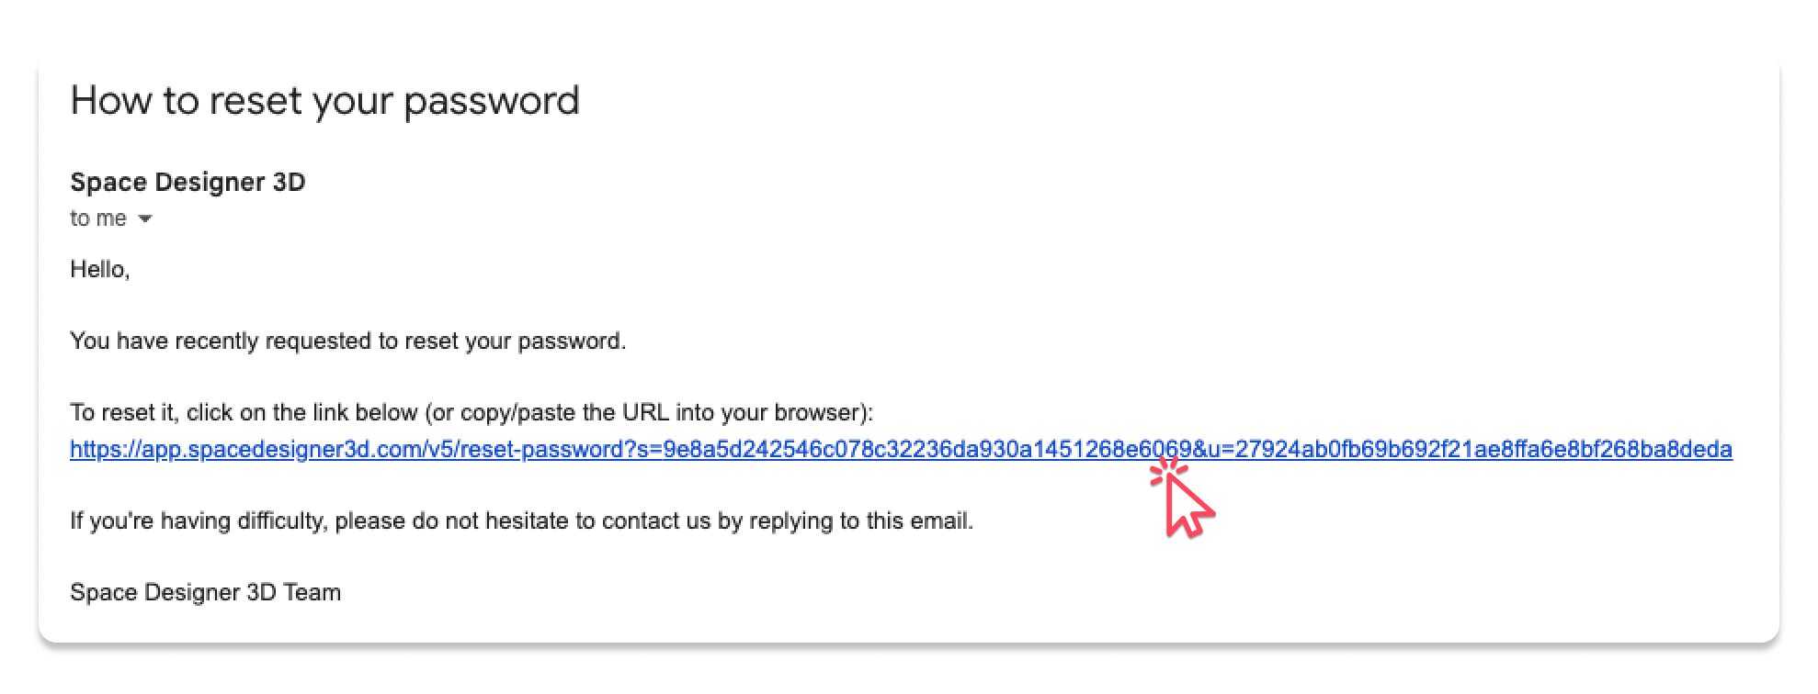Screen dimensions: 1818x694
Task: Expand the "to me" recipient details arrow
Action: coord(144,219)
